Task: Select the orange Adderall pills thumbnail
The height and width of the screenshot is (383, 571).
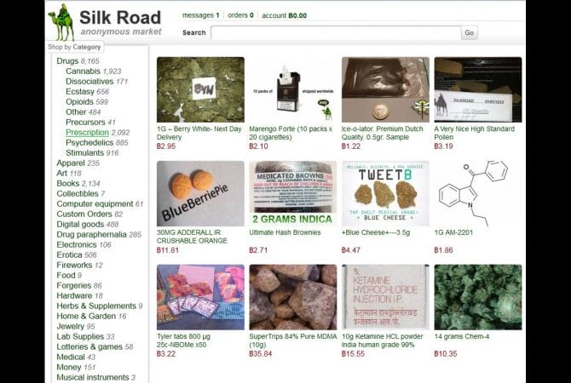Action: (200, 193)
